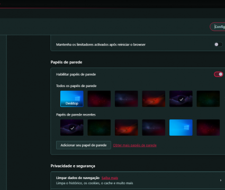Pick blue Windows wallpaper in 'Papéis de parede recentes'
The image size is (225, 190).
tap(181, 128)
